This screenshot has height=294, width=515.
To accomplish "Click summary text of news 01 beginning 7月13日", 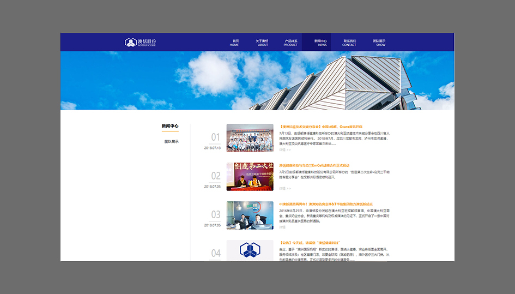I will tap(335, 139).
